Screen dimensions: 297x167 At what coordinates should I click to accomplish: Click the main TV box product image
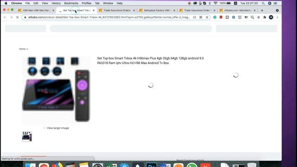[x=56, y=90]
